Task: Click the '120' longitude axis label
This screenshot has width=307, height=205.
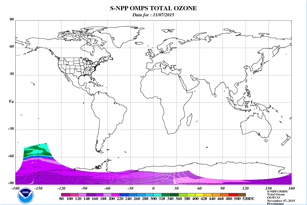Action: click(x=245, y=188)
